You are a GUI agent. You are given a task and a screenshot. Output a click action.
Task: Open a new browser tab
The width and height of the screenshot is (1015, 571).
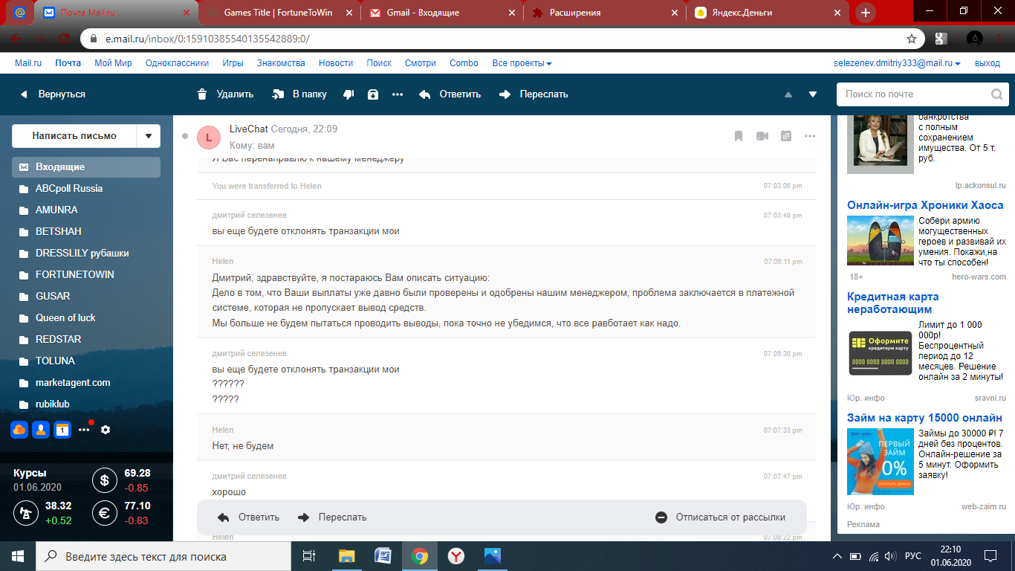pos(866,13)
